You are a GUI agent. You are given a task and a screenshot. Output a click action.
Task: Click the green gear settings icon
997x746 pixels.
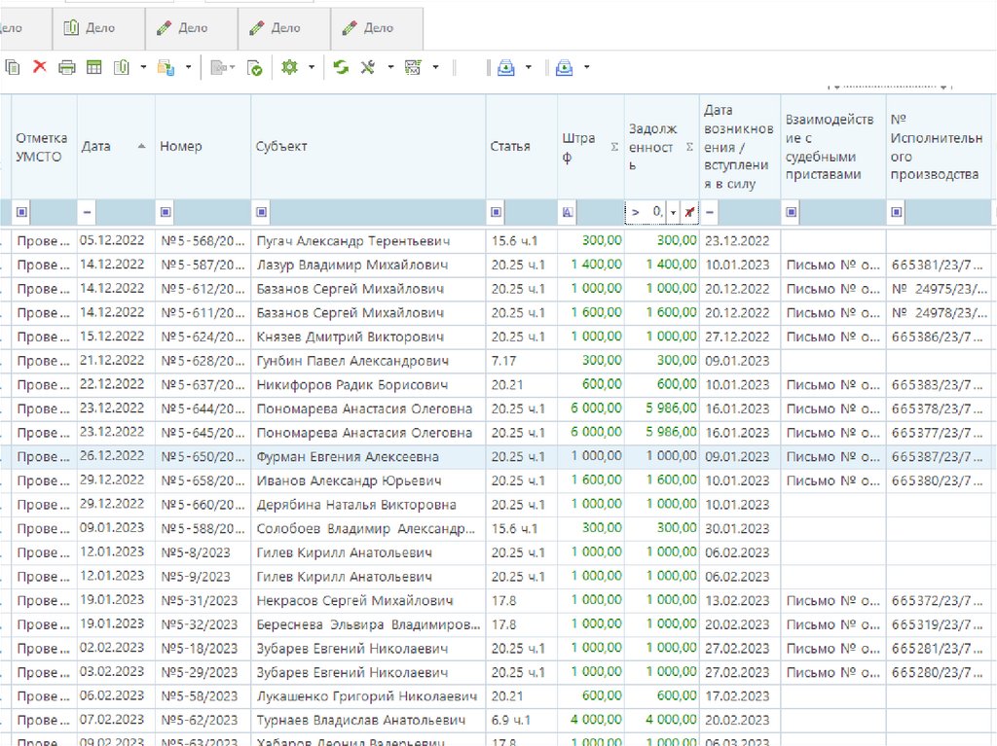point(288,67)
